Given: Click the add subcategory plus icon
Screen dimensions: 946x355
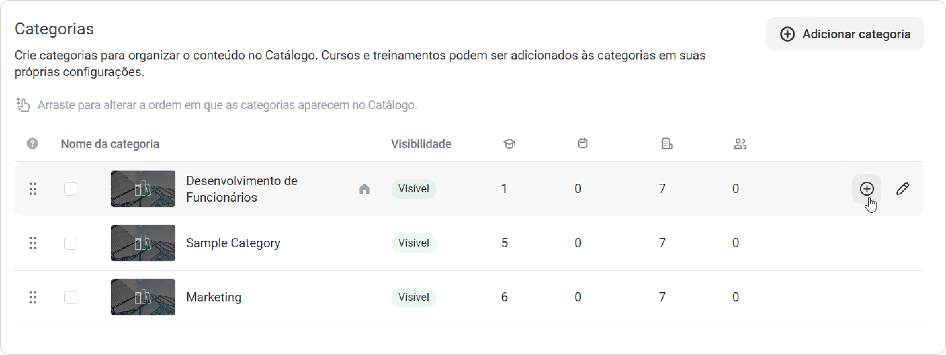Looking at the screenshot, I should (866, 189).
